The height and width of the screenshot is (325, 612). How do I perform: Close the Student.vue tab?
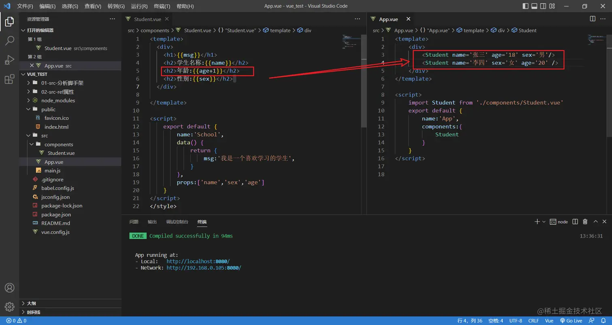click(167, 19)
